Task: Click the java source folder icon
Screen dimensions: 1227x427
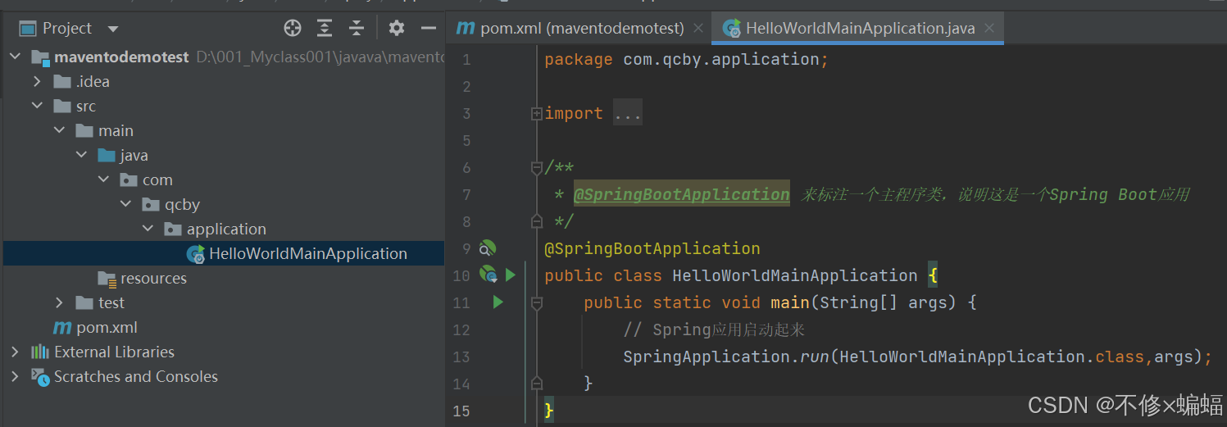Action: [x=107, y=156]
